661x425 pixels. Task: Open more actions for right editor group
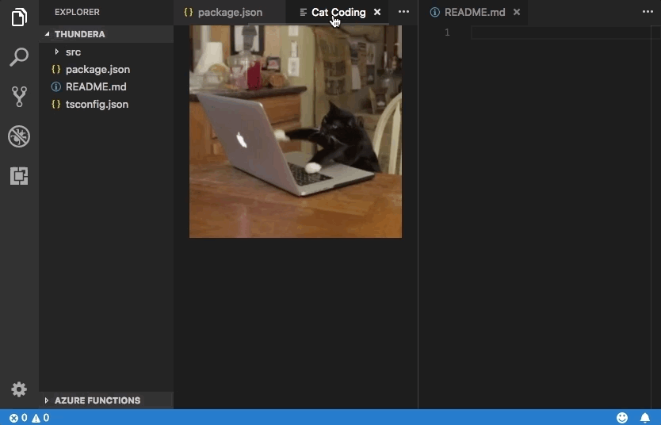[647, 13]
